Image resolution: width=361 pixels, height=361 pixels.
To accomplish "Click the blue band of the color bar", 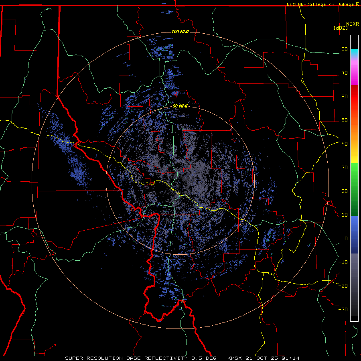I will tap(354, 234).
